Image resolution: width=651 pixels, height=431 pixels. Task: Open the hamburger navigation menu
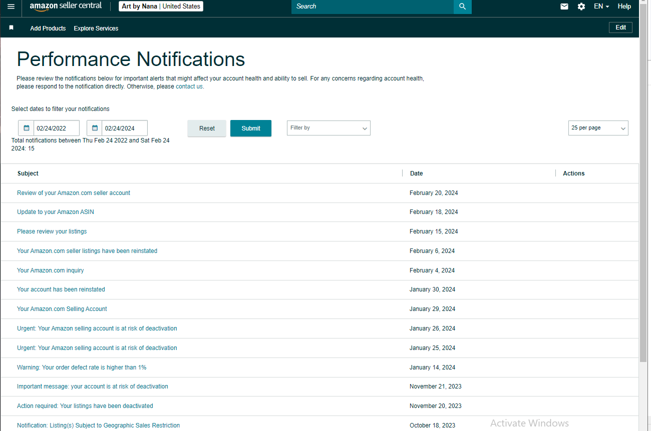tap(11, 6)
